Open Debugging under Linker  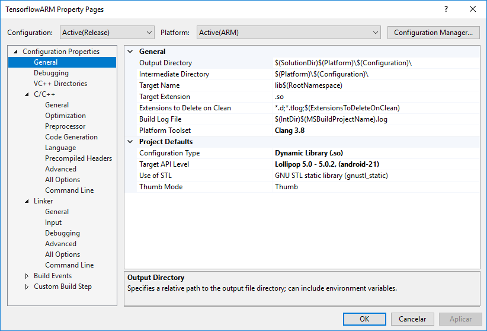62,233
